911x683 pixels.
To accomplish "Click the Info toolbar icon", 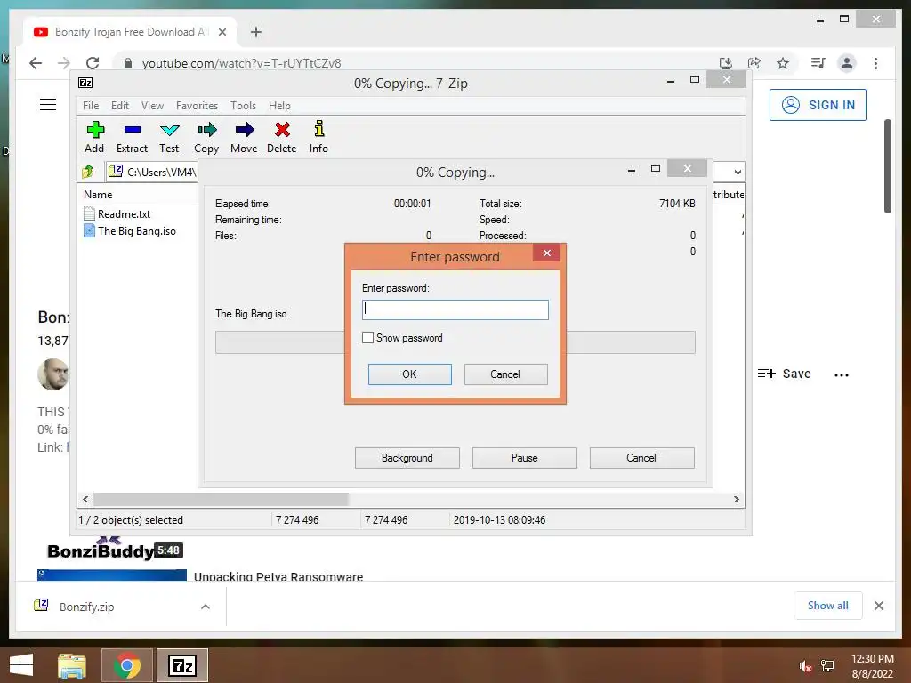I will (x=318, y=137).
